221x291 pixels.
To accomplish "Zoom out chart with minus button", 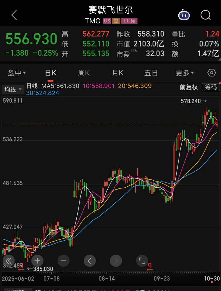I will pyautogui.click(x=63, y=261).
